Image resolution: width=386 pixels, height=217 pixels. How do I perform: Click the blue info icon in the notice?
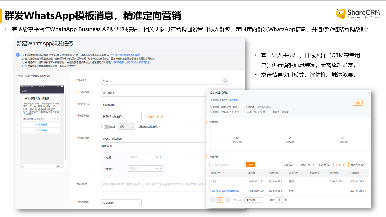pyautogui.click(x=18, y=55)
